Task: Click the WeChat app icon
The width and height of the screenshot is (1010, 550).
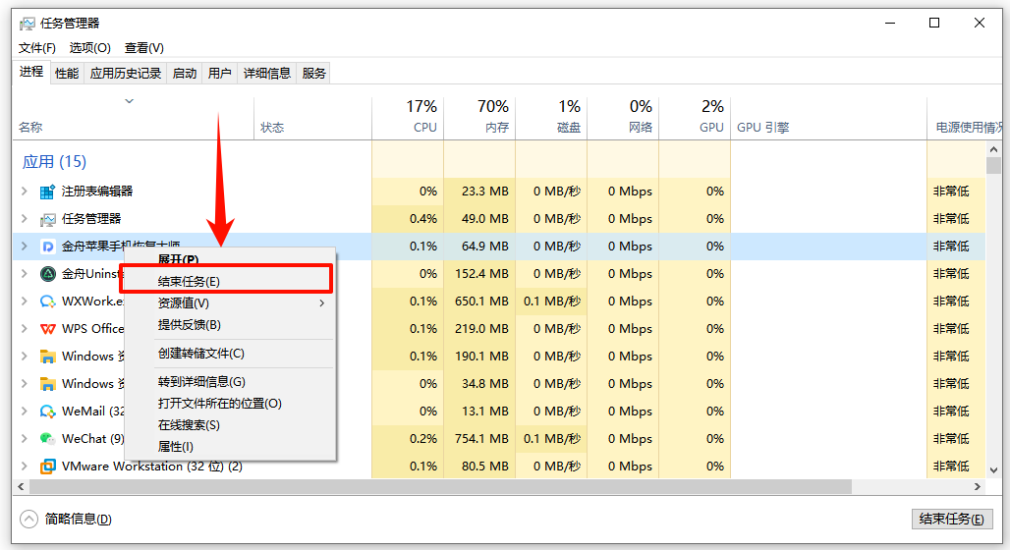Action: pyautogui.click(x=48, y=439)
